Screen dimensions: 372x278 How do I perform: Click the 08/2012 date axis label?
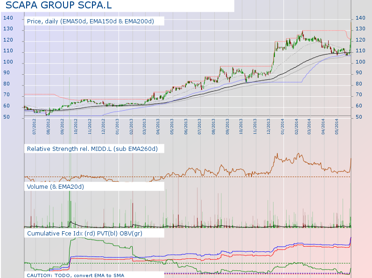[48, 127]
